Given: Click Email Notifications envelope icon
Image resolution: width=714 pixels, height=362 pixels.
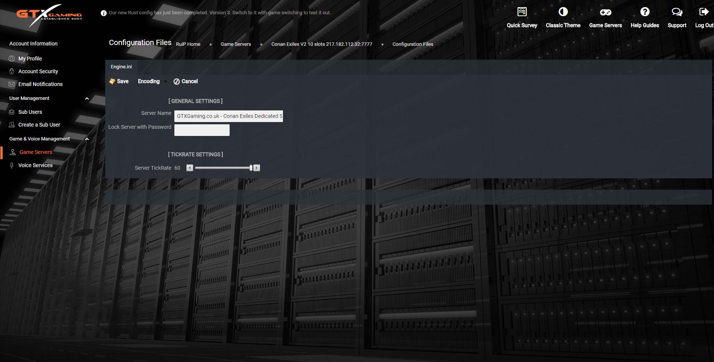Looking at the screenshot, I should [12, 84].
